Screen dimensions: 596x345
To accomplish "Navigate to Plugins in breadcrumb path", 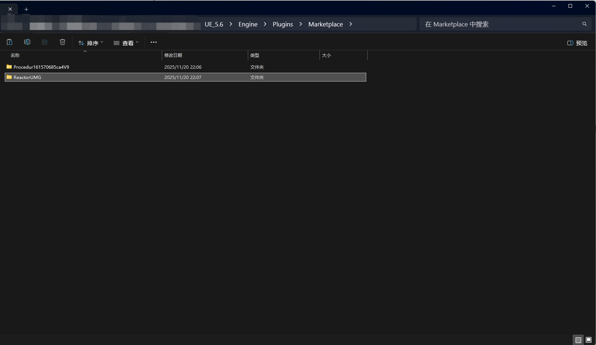I will point(283,24).
